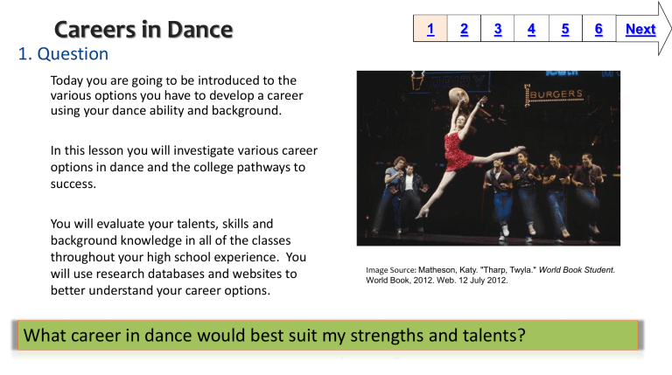
Task: Click the dancer photograph
Action: tap(488, 158)
